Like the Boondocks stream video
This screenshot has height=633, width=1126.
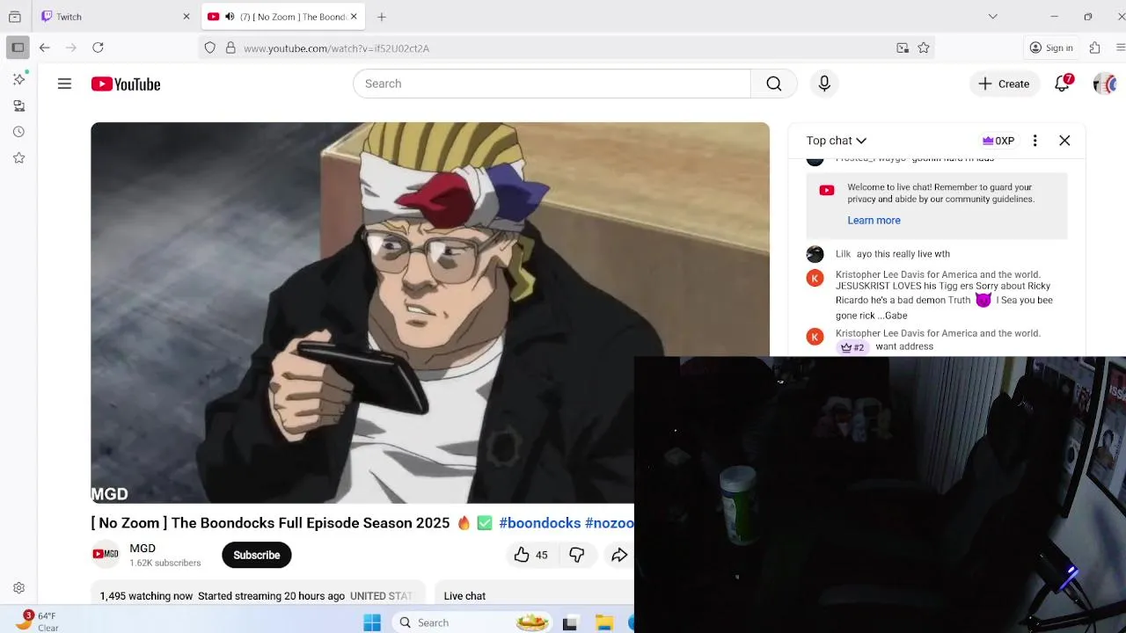[530, 555]
